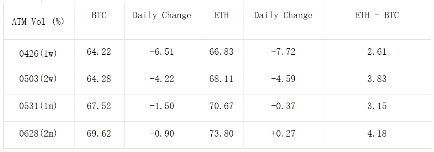Click the BTC column header
The width and height of the screenshot is (434, 152).
[99, 21]
